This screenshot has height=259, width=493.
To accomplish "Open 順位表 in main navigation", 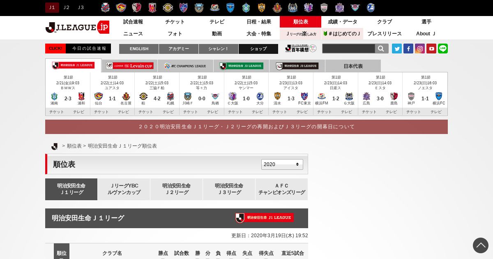I will tap(301, 22).
